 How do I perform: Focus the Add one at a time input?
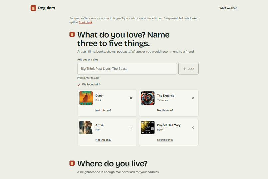point(127,69)
